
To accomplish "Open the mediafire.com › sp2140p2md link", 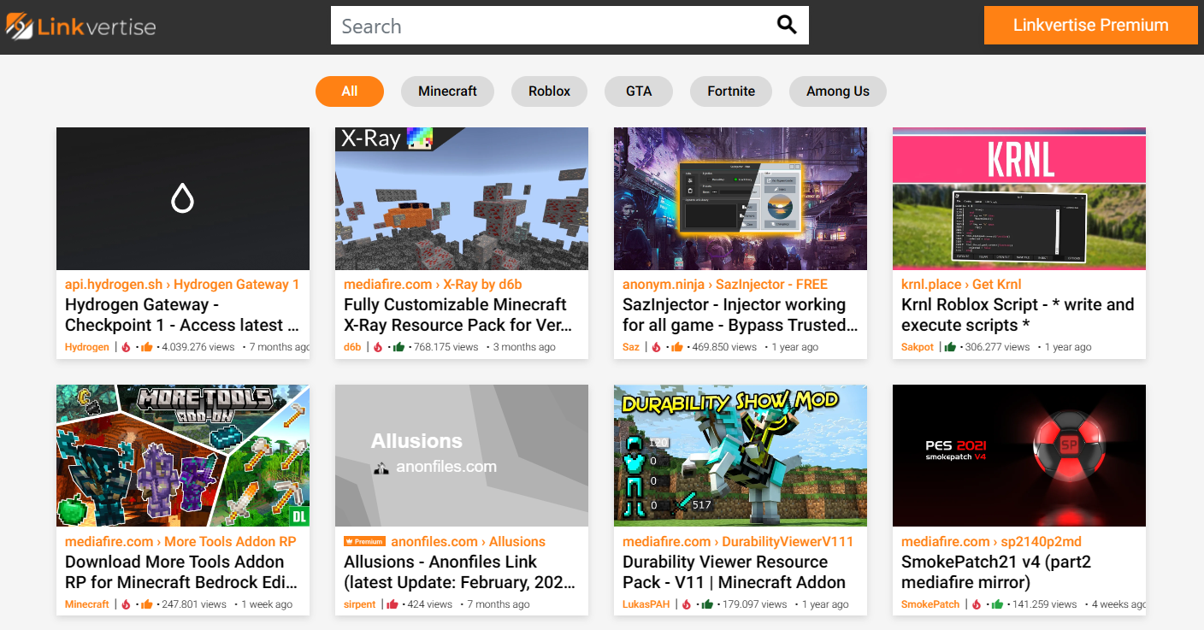I will pyautogui.click(x=993, y=542).
